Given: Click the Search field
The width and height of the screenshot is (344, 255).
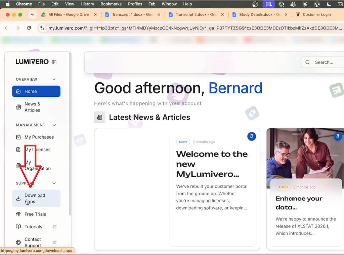Looking at the screenshot, I should (322, 62).
